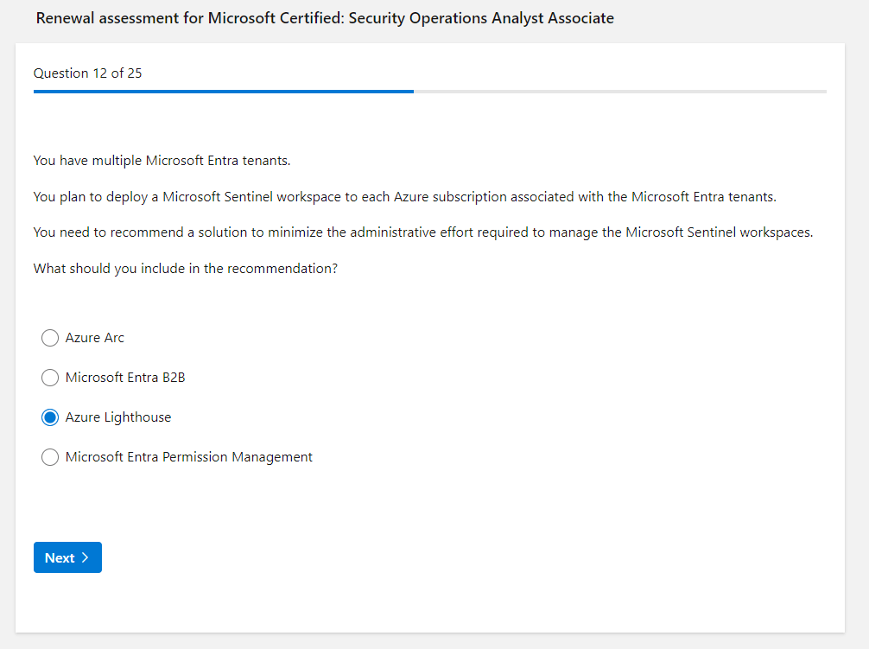Click the word "Next" on the blue button

coord(60,557)
